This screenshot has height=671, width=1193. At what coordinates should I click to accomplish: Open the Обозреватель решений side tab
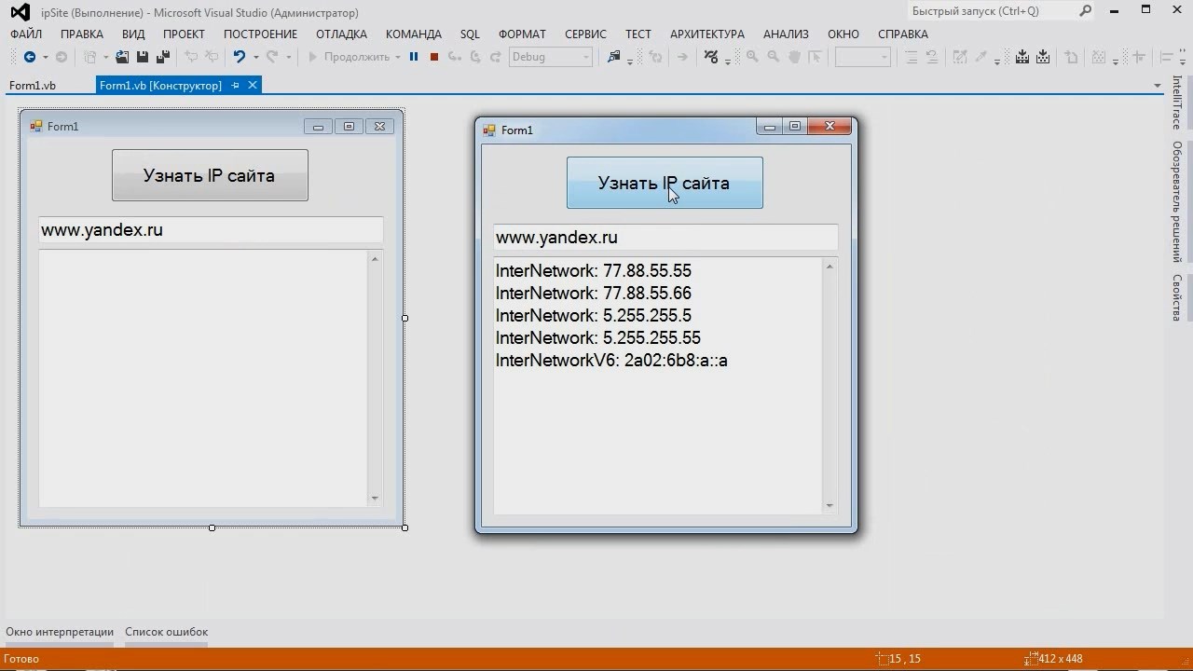click(1177, 202)
